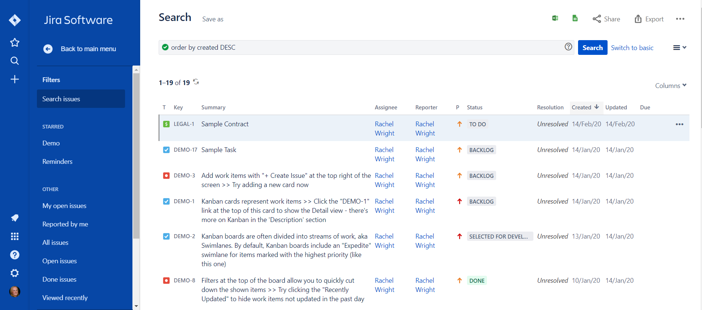Image resolution: width=702 pixels, height=310 pixels.
Task: Sort by Status column header
Action: [x=474, y=108]
